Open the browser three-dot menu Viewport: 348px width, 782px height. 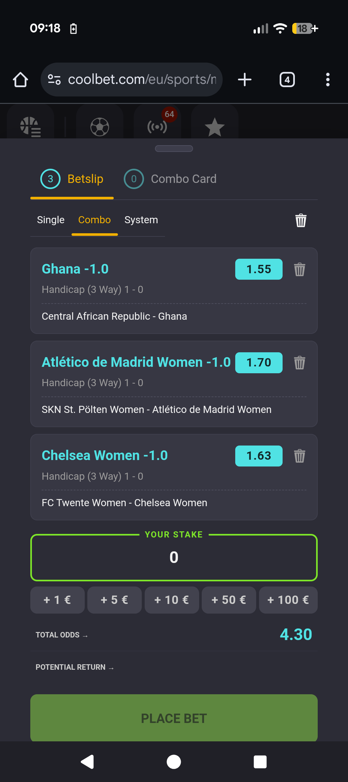click(x=328, y=80)
